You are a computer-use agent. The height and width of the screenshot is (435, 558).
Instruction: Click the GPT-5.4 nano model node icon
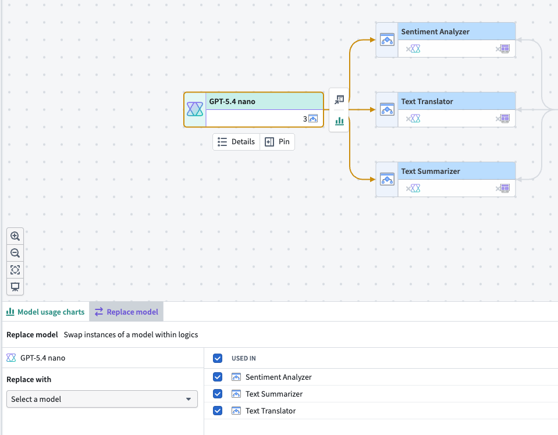coord(195,109)
